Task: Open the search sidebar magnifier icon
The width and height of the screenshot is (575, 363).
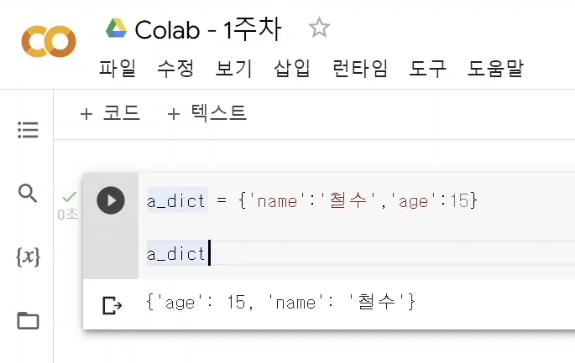Action: 28,194
